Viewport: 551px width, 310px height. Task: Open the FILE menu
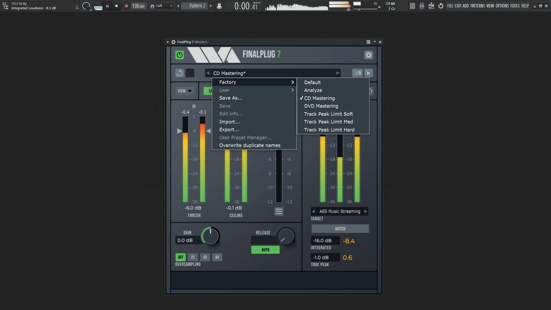click(450, 6)
